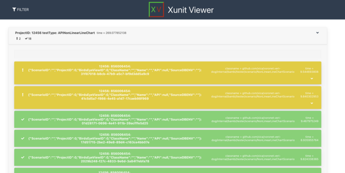This screenshot has width=345, height=173.
Task: Click time = 9.544693808
Action: tap(309, 70)
